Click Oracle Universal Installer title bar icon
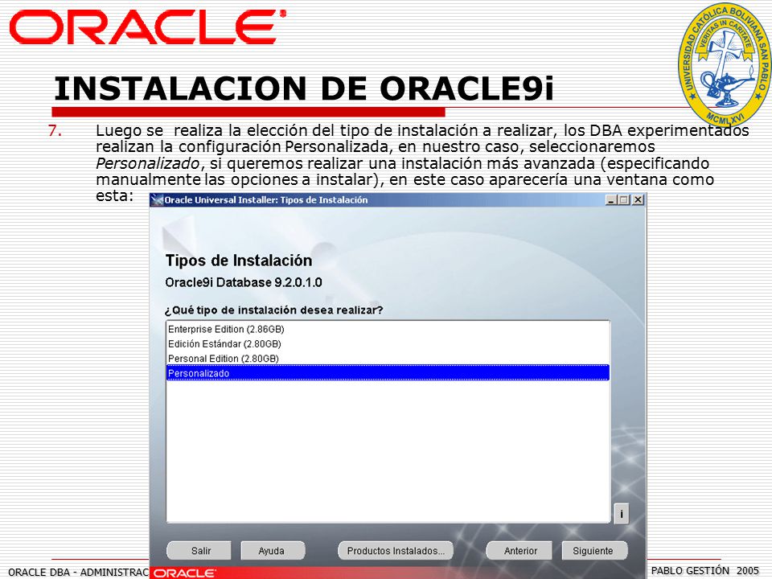Image resolution: width=772 pixels, height=579 pixels. pos(157,200)
